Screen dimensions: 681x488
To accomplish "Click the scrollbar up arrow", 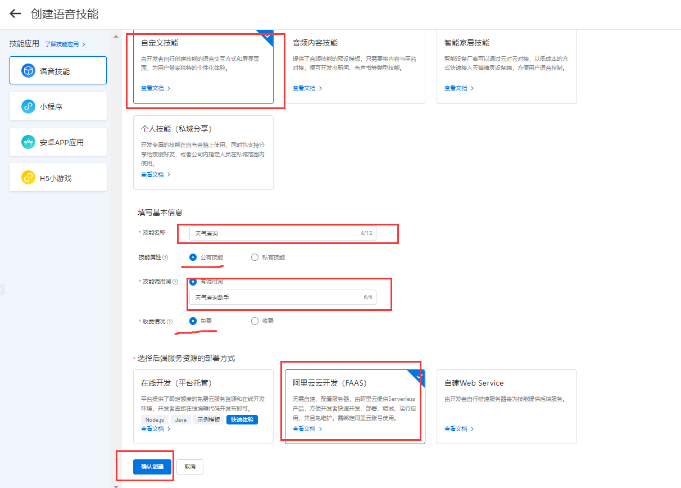I will (x=116, y=36).
